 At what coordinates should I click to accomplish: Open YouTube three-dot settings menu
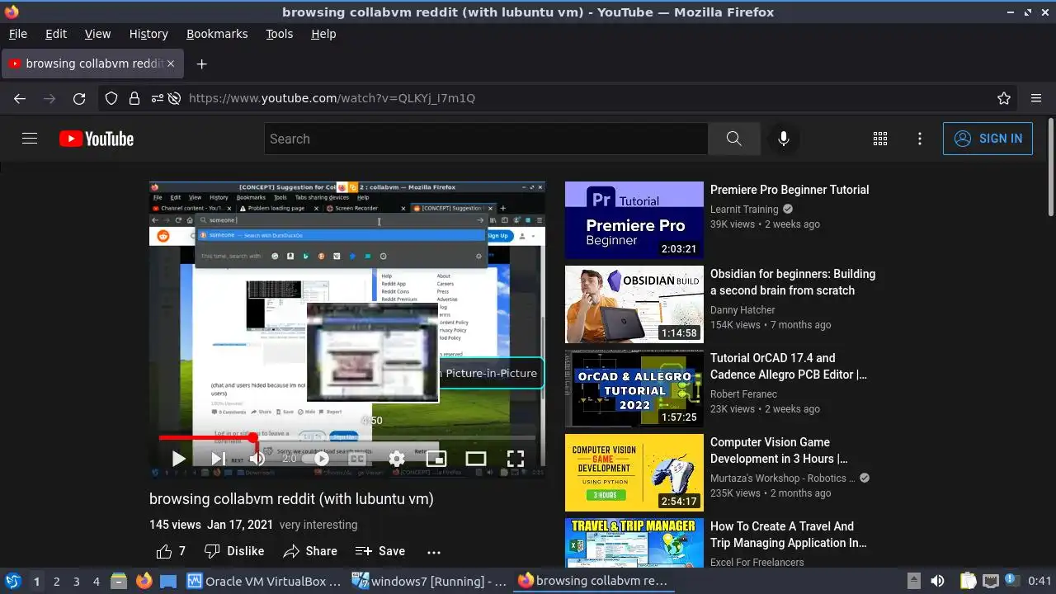point(920,139)
